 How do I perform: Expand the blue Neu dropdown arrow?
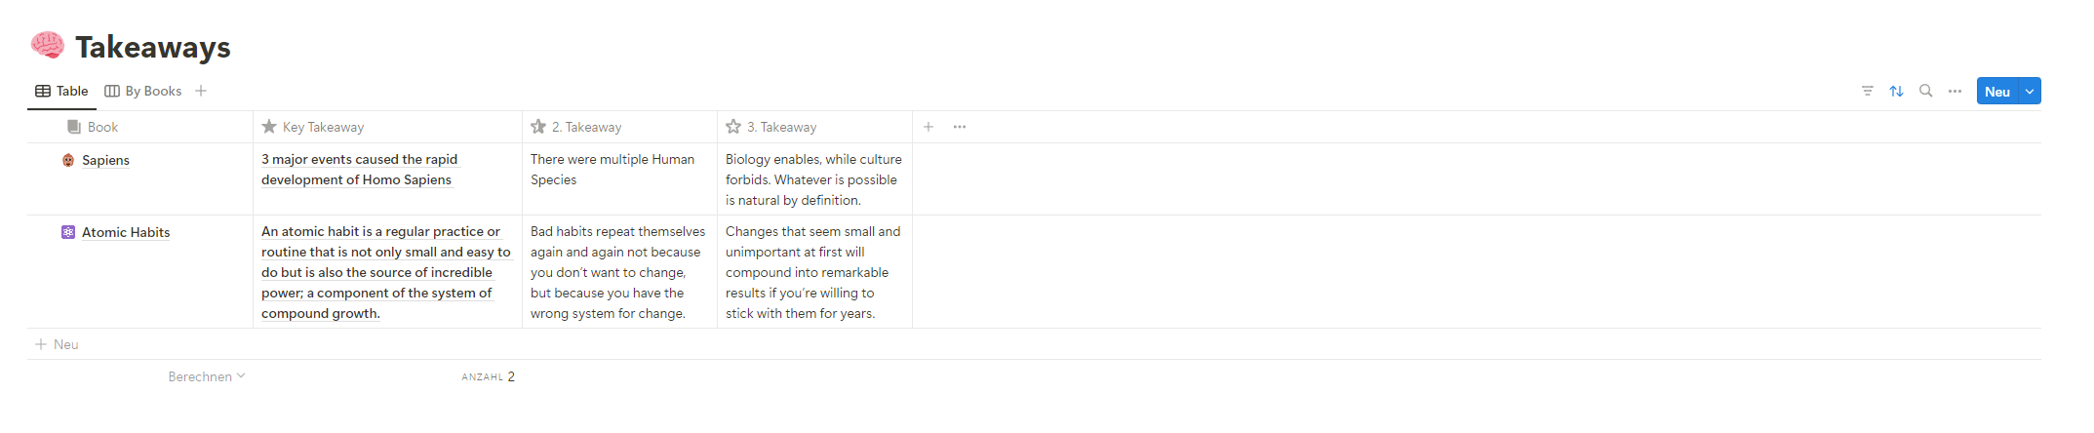2030,91
